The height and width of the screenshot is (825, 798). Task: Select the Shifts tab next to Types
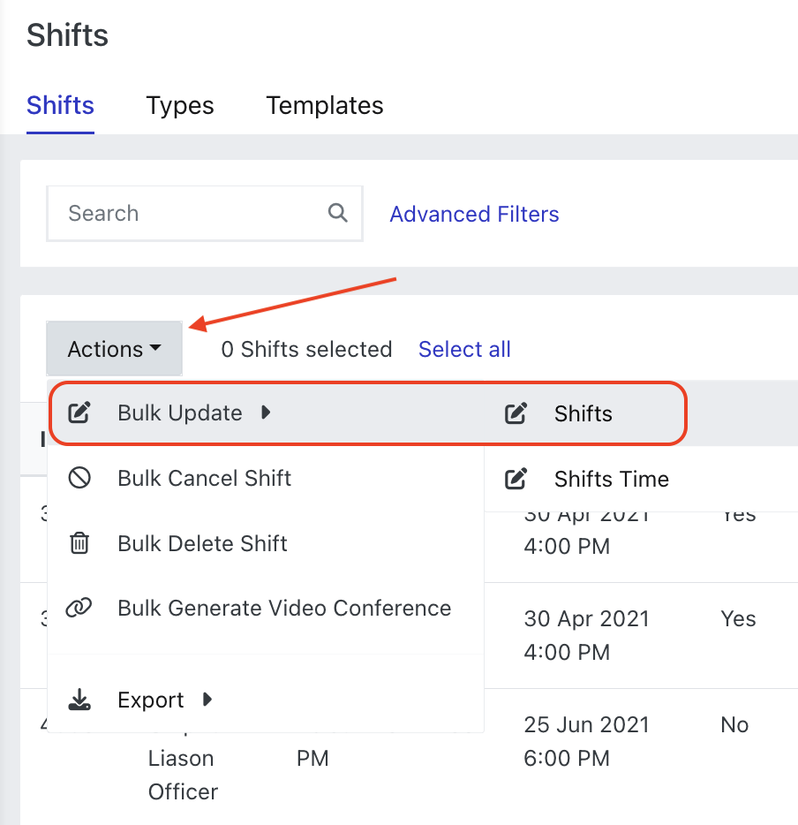pos(60,106)
